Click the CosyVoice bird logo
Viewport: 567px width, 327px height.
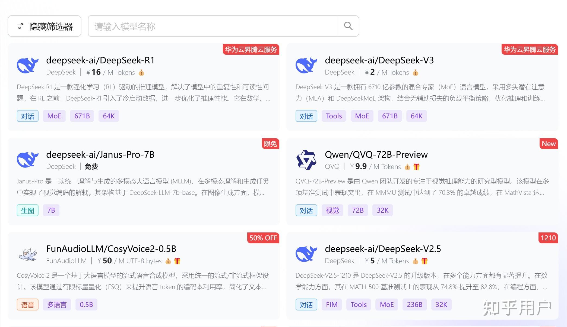point(28,254)
